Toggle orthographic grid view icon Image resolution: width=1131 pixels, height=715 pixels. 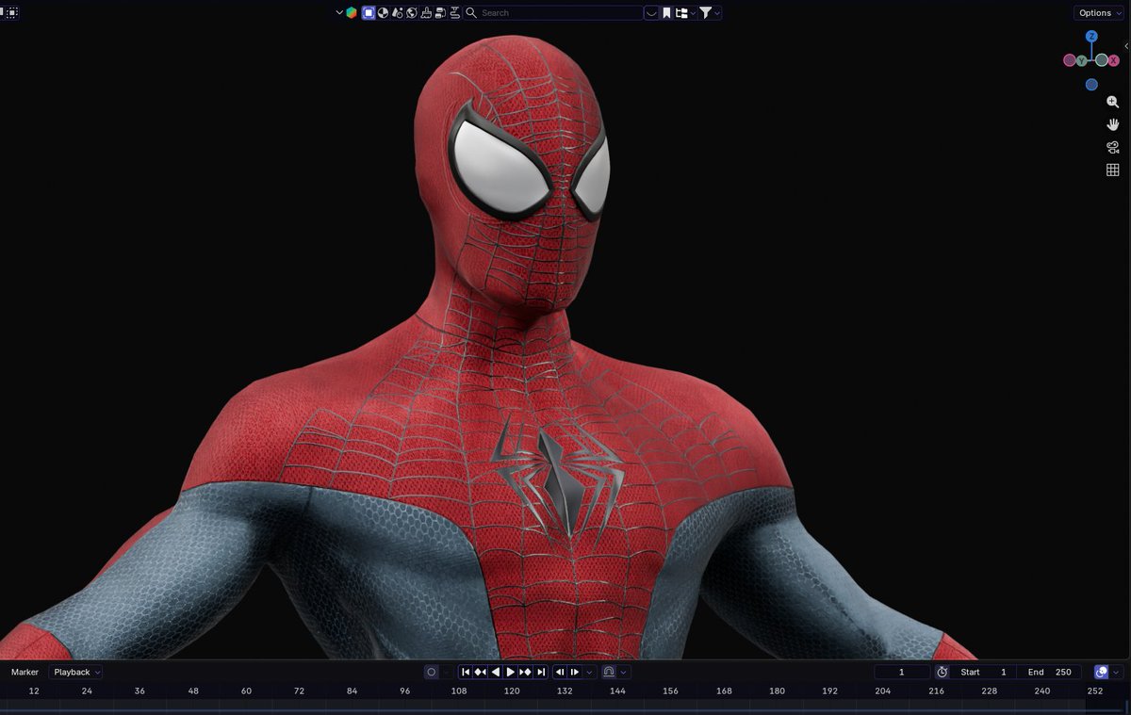[1113, 170]
